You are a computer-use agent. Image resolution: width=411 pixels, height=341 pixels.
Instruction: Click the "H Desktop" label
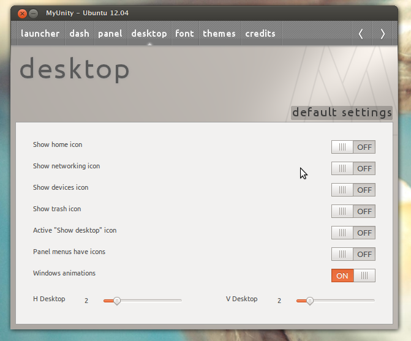pyautogui.click(x=49, y=299)
